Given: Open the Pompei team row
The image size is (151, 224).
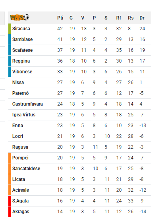Looking at the screenshot, I should point(79,158).
